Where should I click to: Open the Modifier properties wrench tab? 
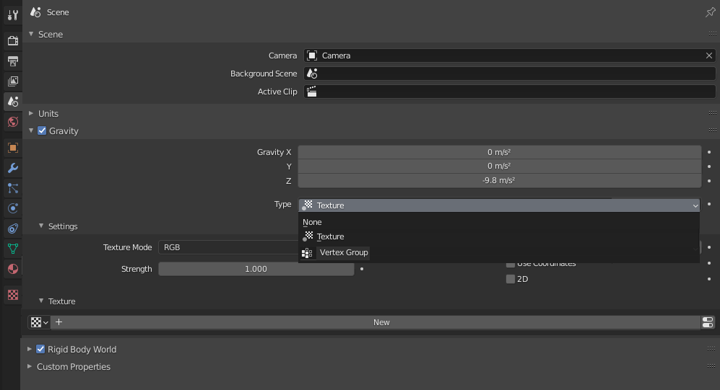click(x=13, y=168)
